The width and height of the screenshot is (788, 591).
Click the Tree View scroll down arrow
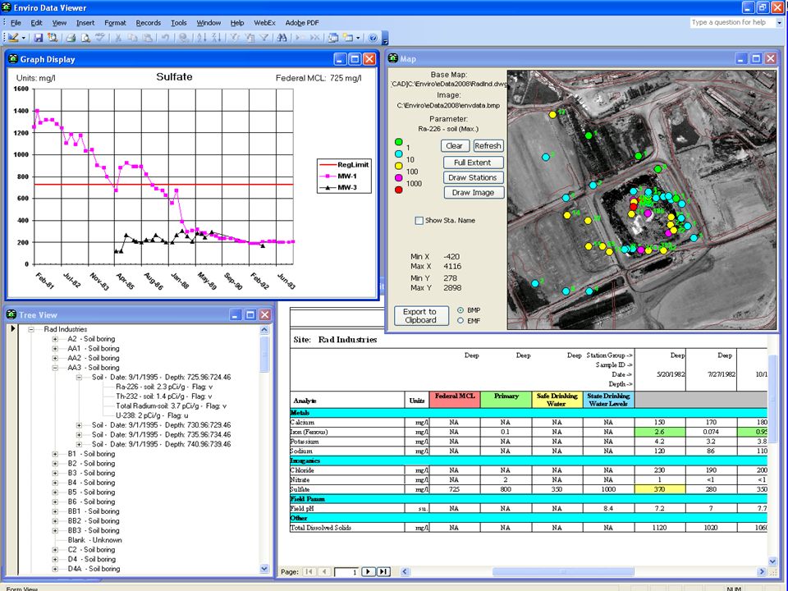[265, 569]
